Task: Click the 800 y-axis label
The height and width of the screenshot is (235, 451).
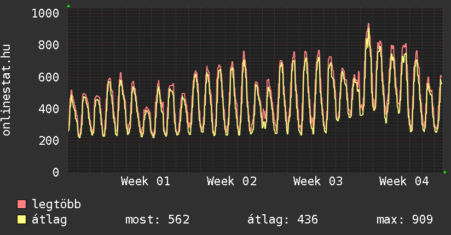Action: pyautogui.click(x=49, y=45)
